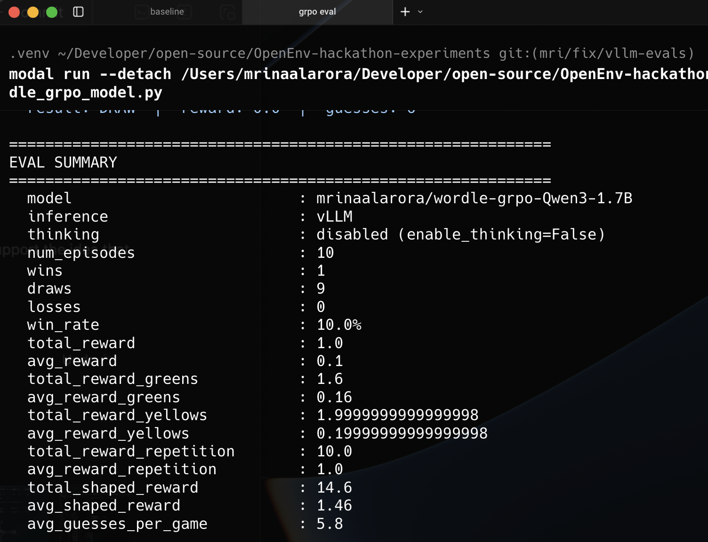Viewport: 708px width, 542px height.
Task: Click the model name mrinaalarora/wordle-grpo-Qwen3-1.7B
Action: click(474, 198)
